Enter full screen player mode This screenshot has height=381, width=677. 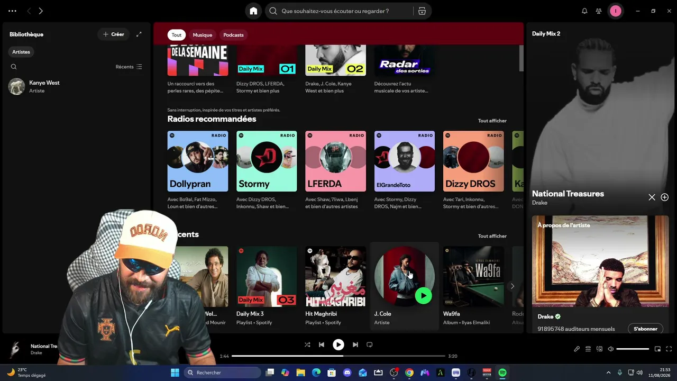[x=669, y=349]
